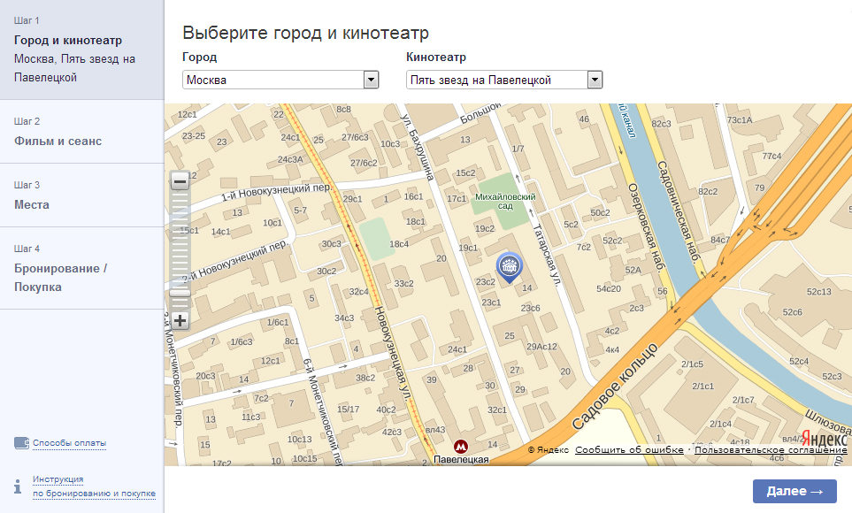The width and height of the screenshot is (852, 513).
Task: Click Озерковская наб. label
Action: coord(646,226)
